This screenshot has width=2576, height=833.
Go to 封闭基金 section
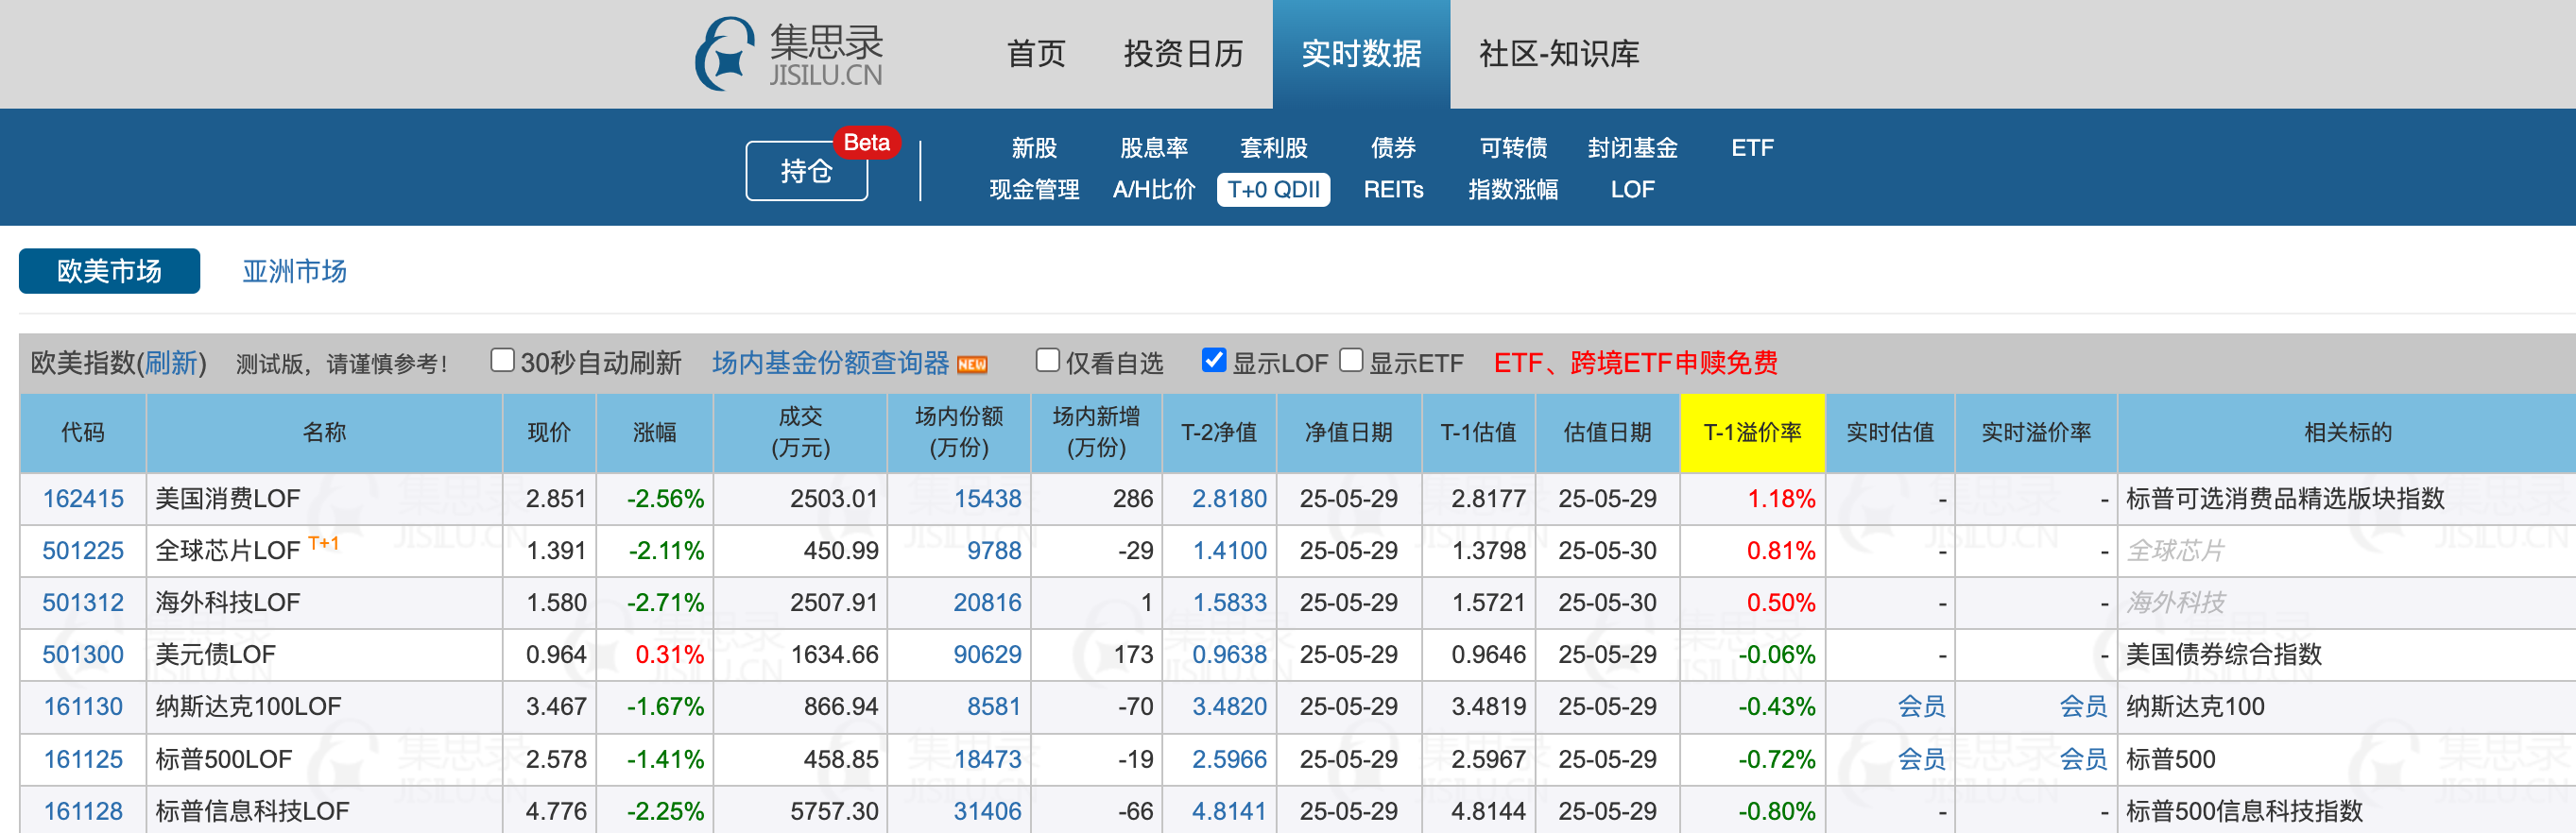pos(1632,148)
